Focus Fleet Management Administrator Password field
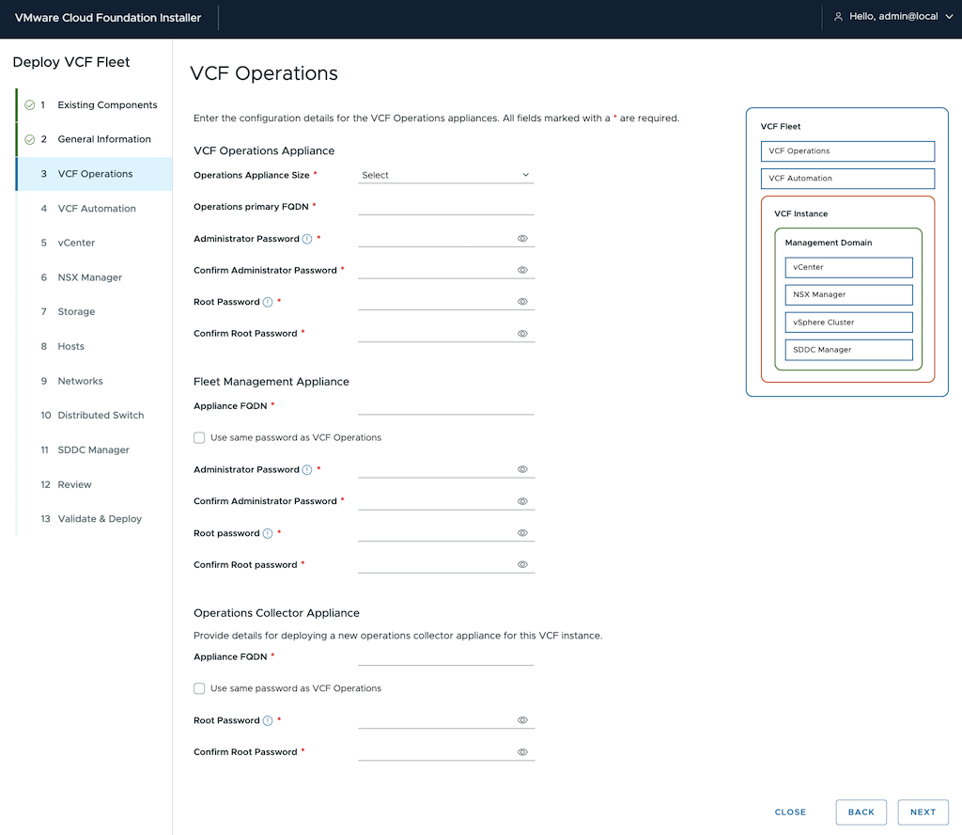 (x=438, y=469)
